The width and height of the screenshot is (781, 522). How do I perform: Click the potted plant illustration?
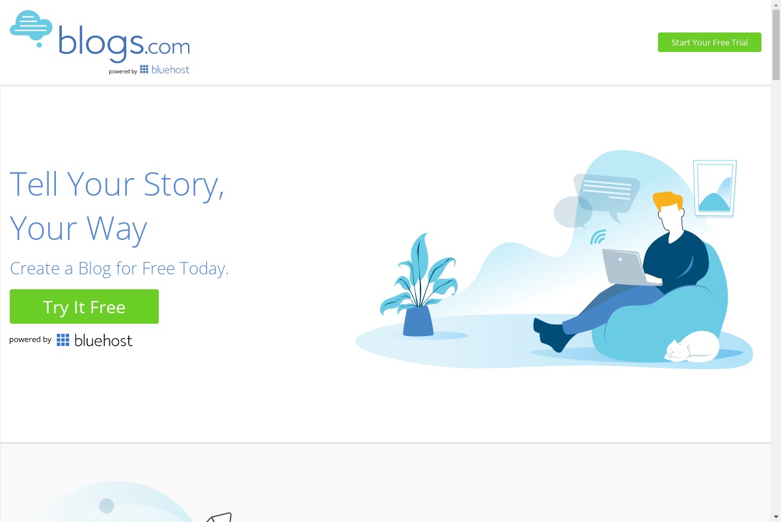pos(419,285)
